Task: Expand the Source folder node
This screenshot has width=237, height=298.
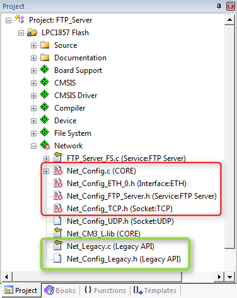Action: tap(33, 45)
